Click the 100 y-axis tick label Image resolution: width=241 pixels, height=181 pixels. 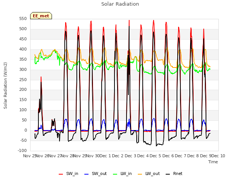tap(23, 110)
